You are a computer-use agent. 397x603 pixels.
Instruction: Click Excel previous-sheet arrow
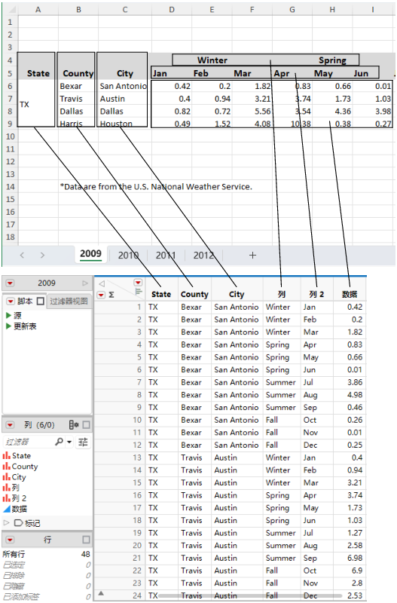pyautogui.click(x=22, y=255)
